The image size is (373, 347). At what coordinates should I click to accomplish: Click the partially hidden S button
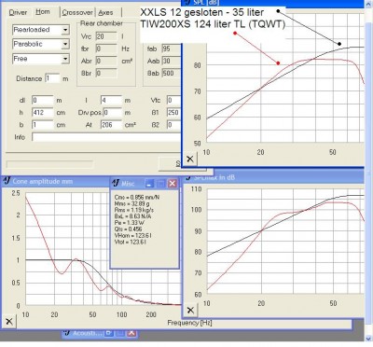[171, 164]
